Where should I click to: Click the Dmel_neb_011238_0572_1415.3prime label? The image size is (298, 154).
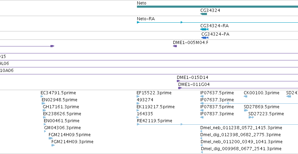click(241, 128)
